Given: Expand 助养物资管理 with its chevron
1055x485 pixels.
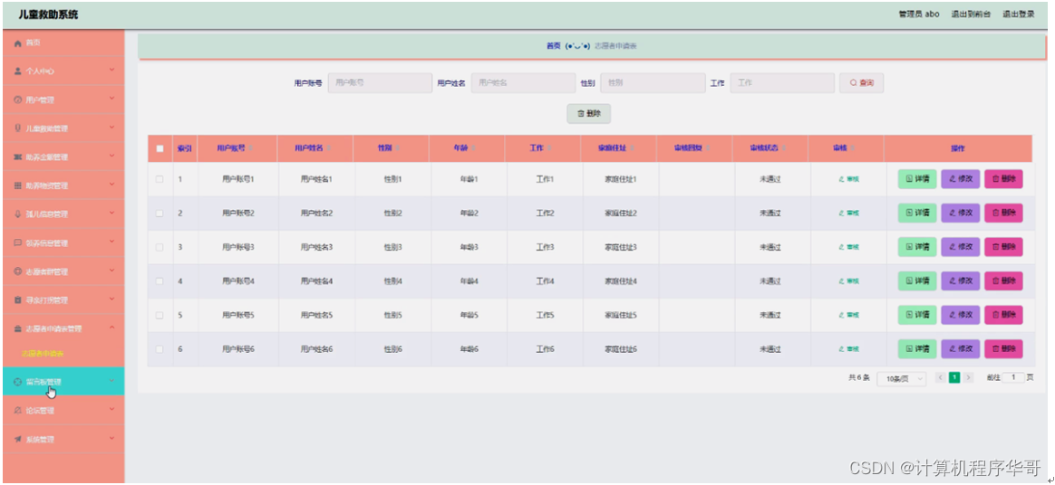Looking at the screenshot, I should pyautogui.click(x=111, y=185).
